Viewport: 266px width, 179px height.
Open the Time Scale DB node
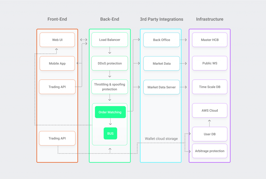point(210,87)
